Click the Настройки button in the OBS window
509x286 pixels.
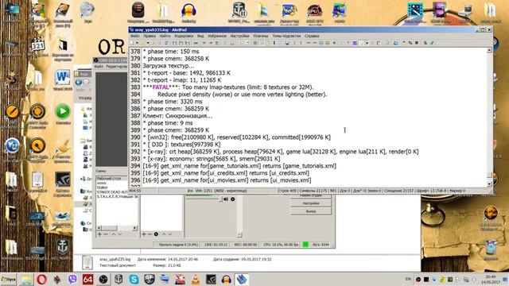click(311, 203)
